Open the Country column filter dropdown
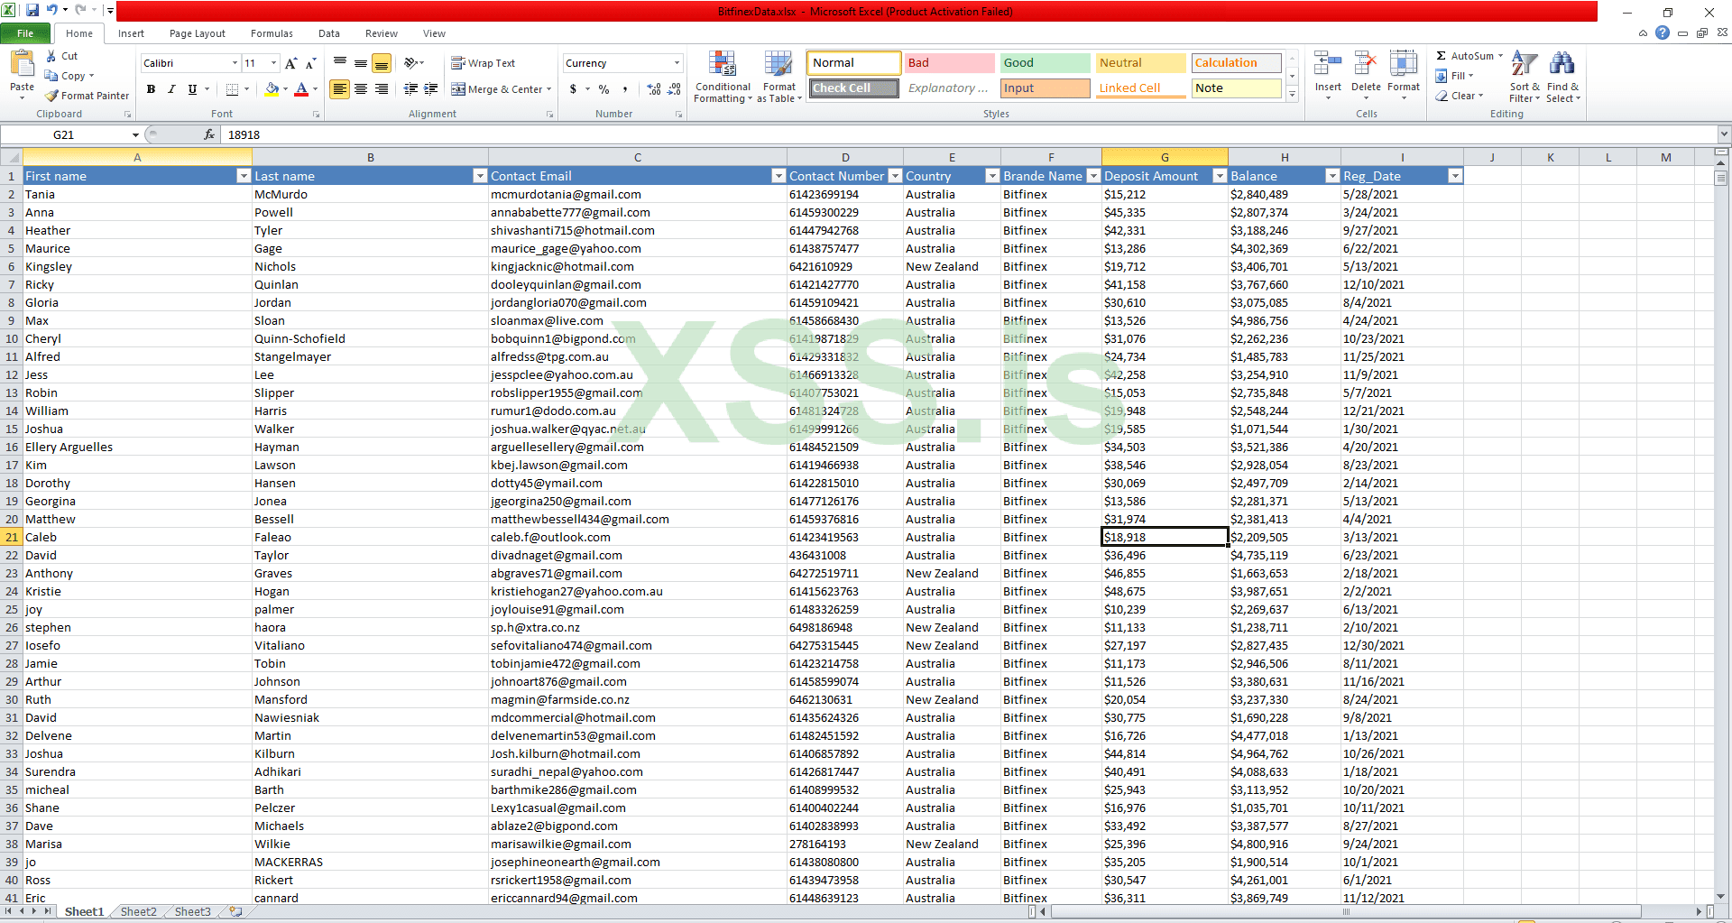This screenshot has height=923, width=1732. click(x=992, y=176)
